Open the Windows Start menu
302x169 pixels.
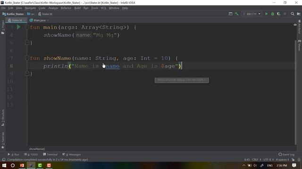(x=4, y=165)
